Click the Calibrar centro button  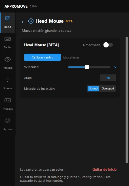pyautogui.click(x=43, y=57)
